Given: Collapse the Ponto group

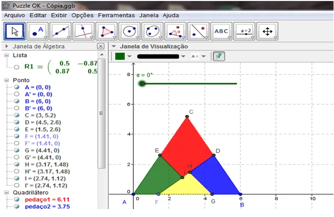Looking at the screenshot, I should 6,80.
